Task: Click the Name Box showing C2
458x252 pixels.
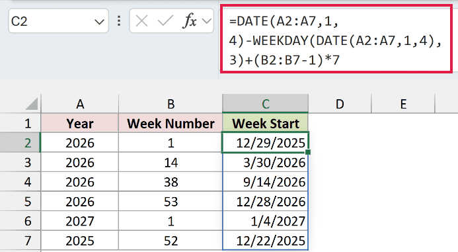Action: pos(58,21)
